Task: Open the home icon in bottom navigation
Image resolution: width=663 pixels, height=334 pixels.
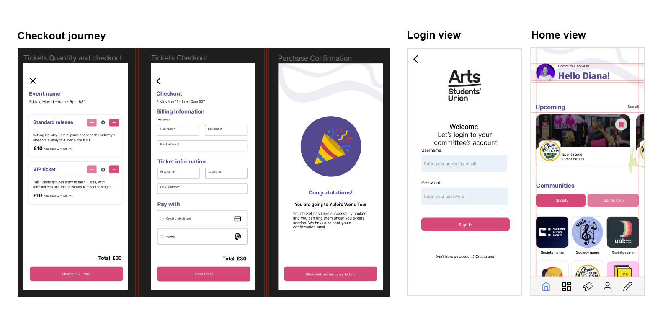Action: point(546,287)
